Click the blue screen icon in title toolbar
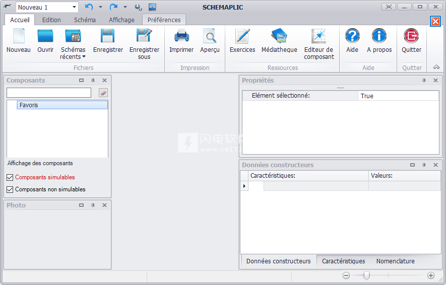The height and width of the screenshot is (285, 446). (153, 7)
